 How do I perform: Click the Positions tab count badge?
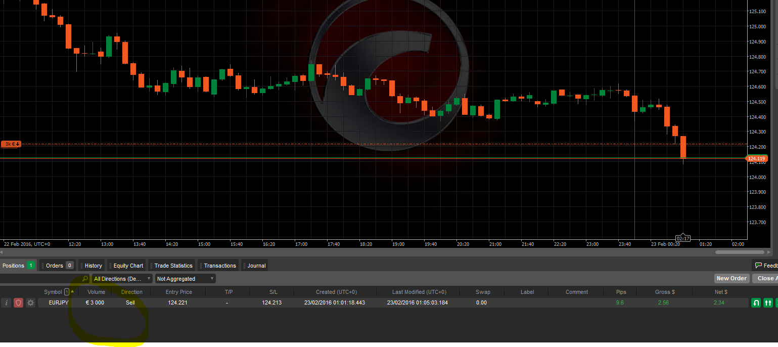click(31, 266)
